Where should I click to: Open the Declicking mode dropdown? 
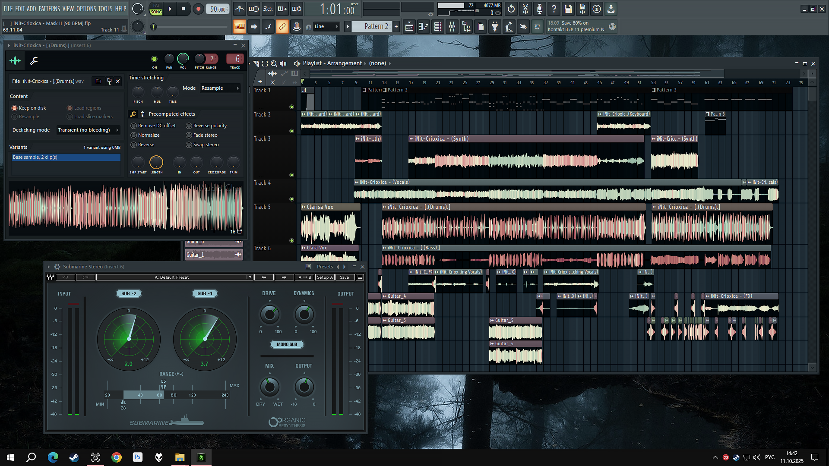tap(88, 130)
